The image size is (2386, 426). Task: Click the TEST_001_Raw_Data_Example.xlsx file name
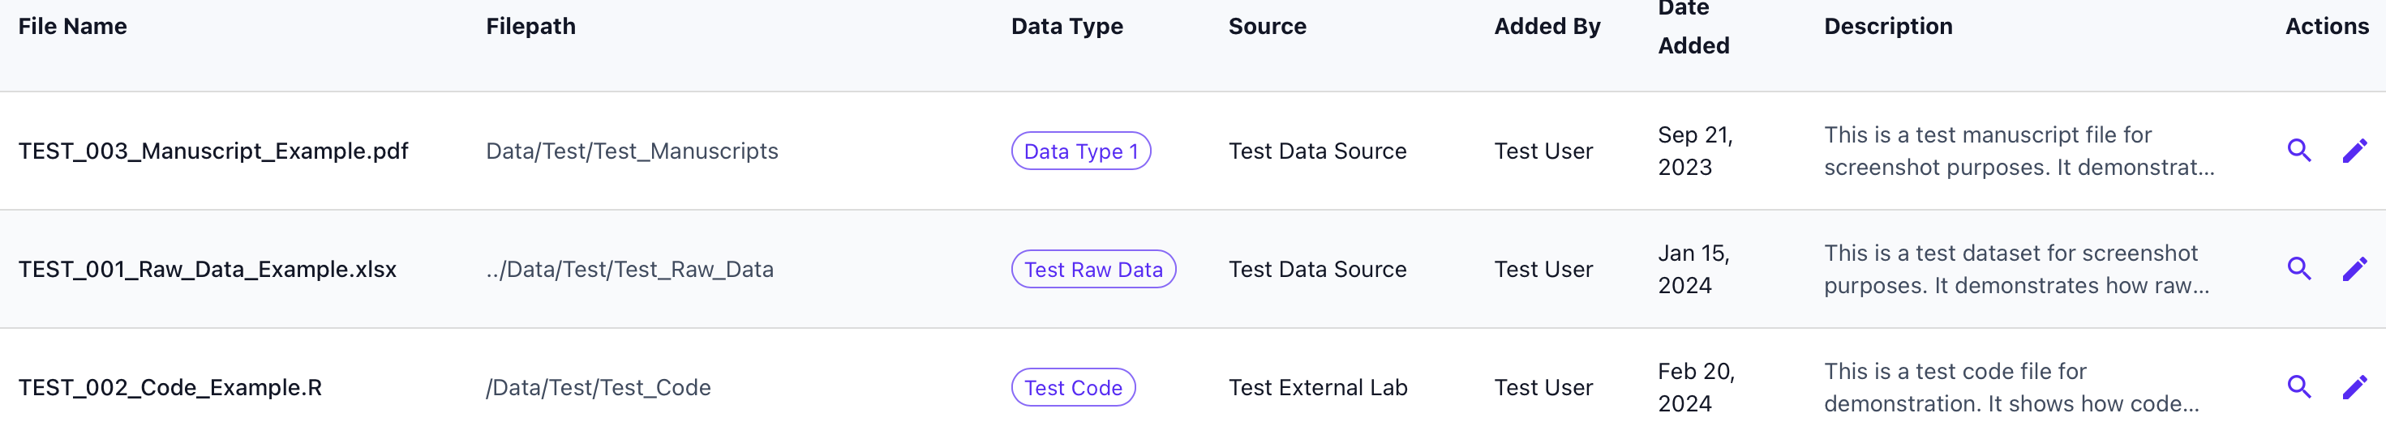(x=208, y=270)
